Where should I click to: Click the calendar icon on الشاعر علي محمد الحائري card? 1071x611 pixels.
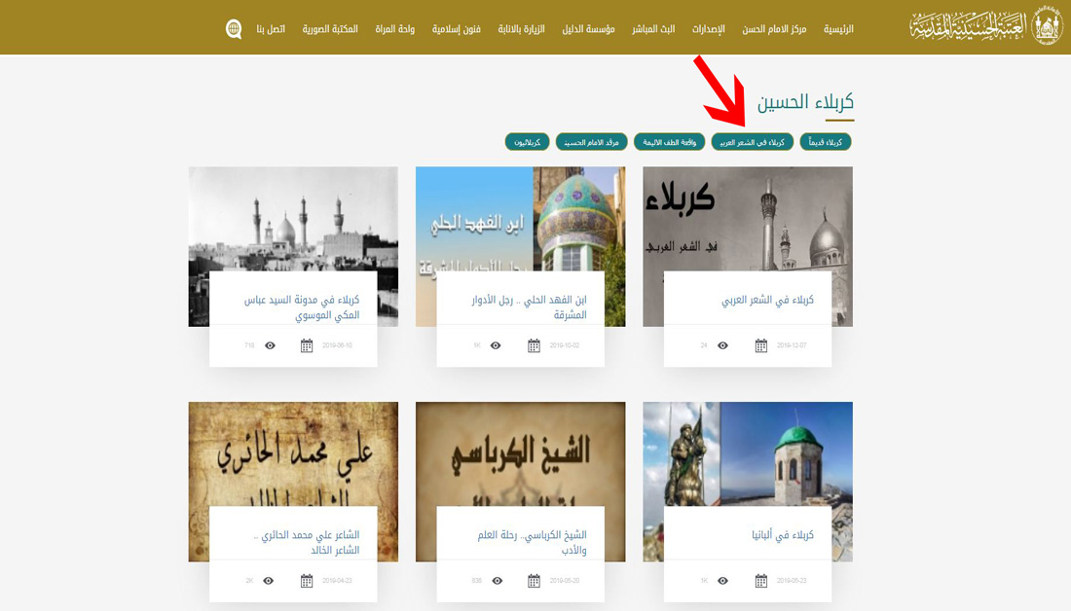(x=307, y=581)
